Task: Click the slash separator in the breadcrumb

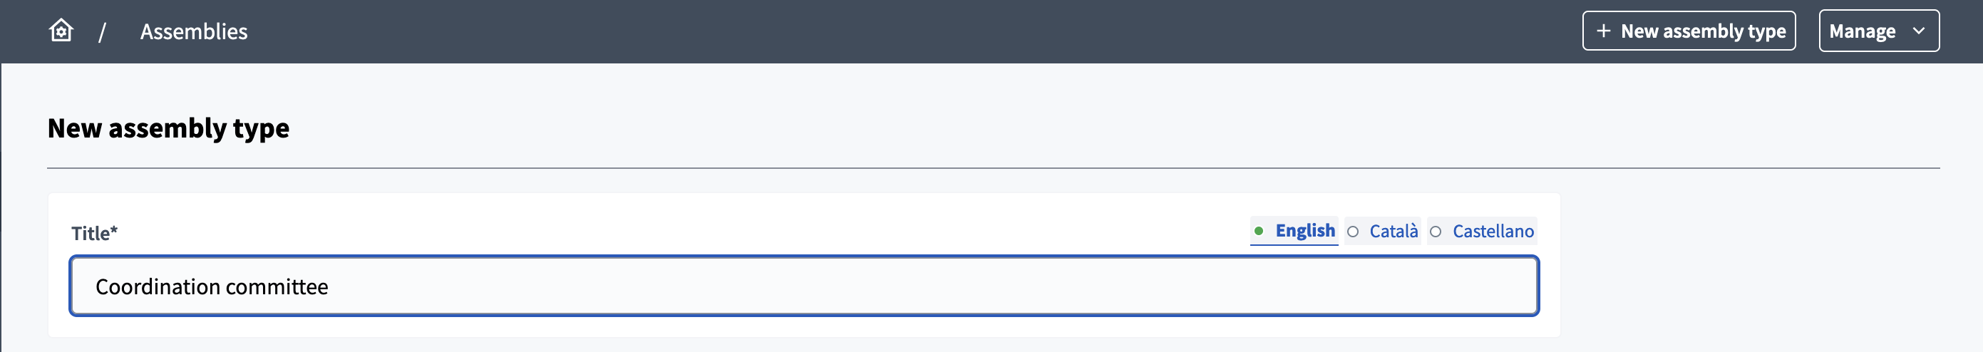Action: coord(102,32)
